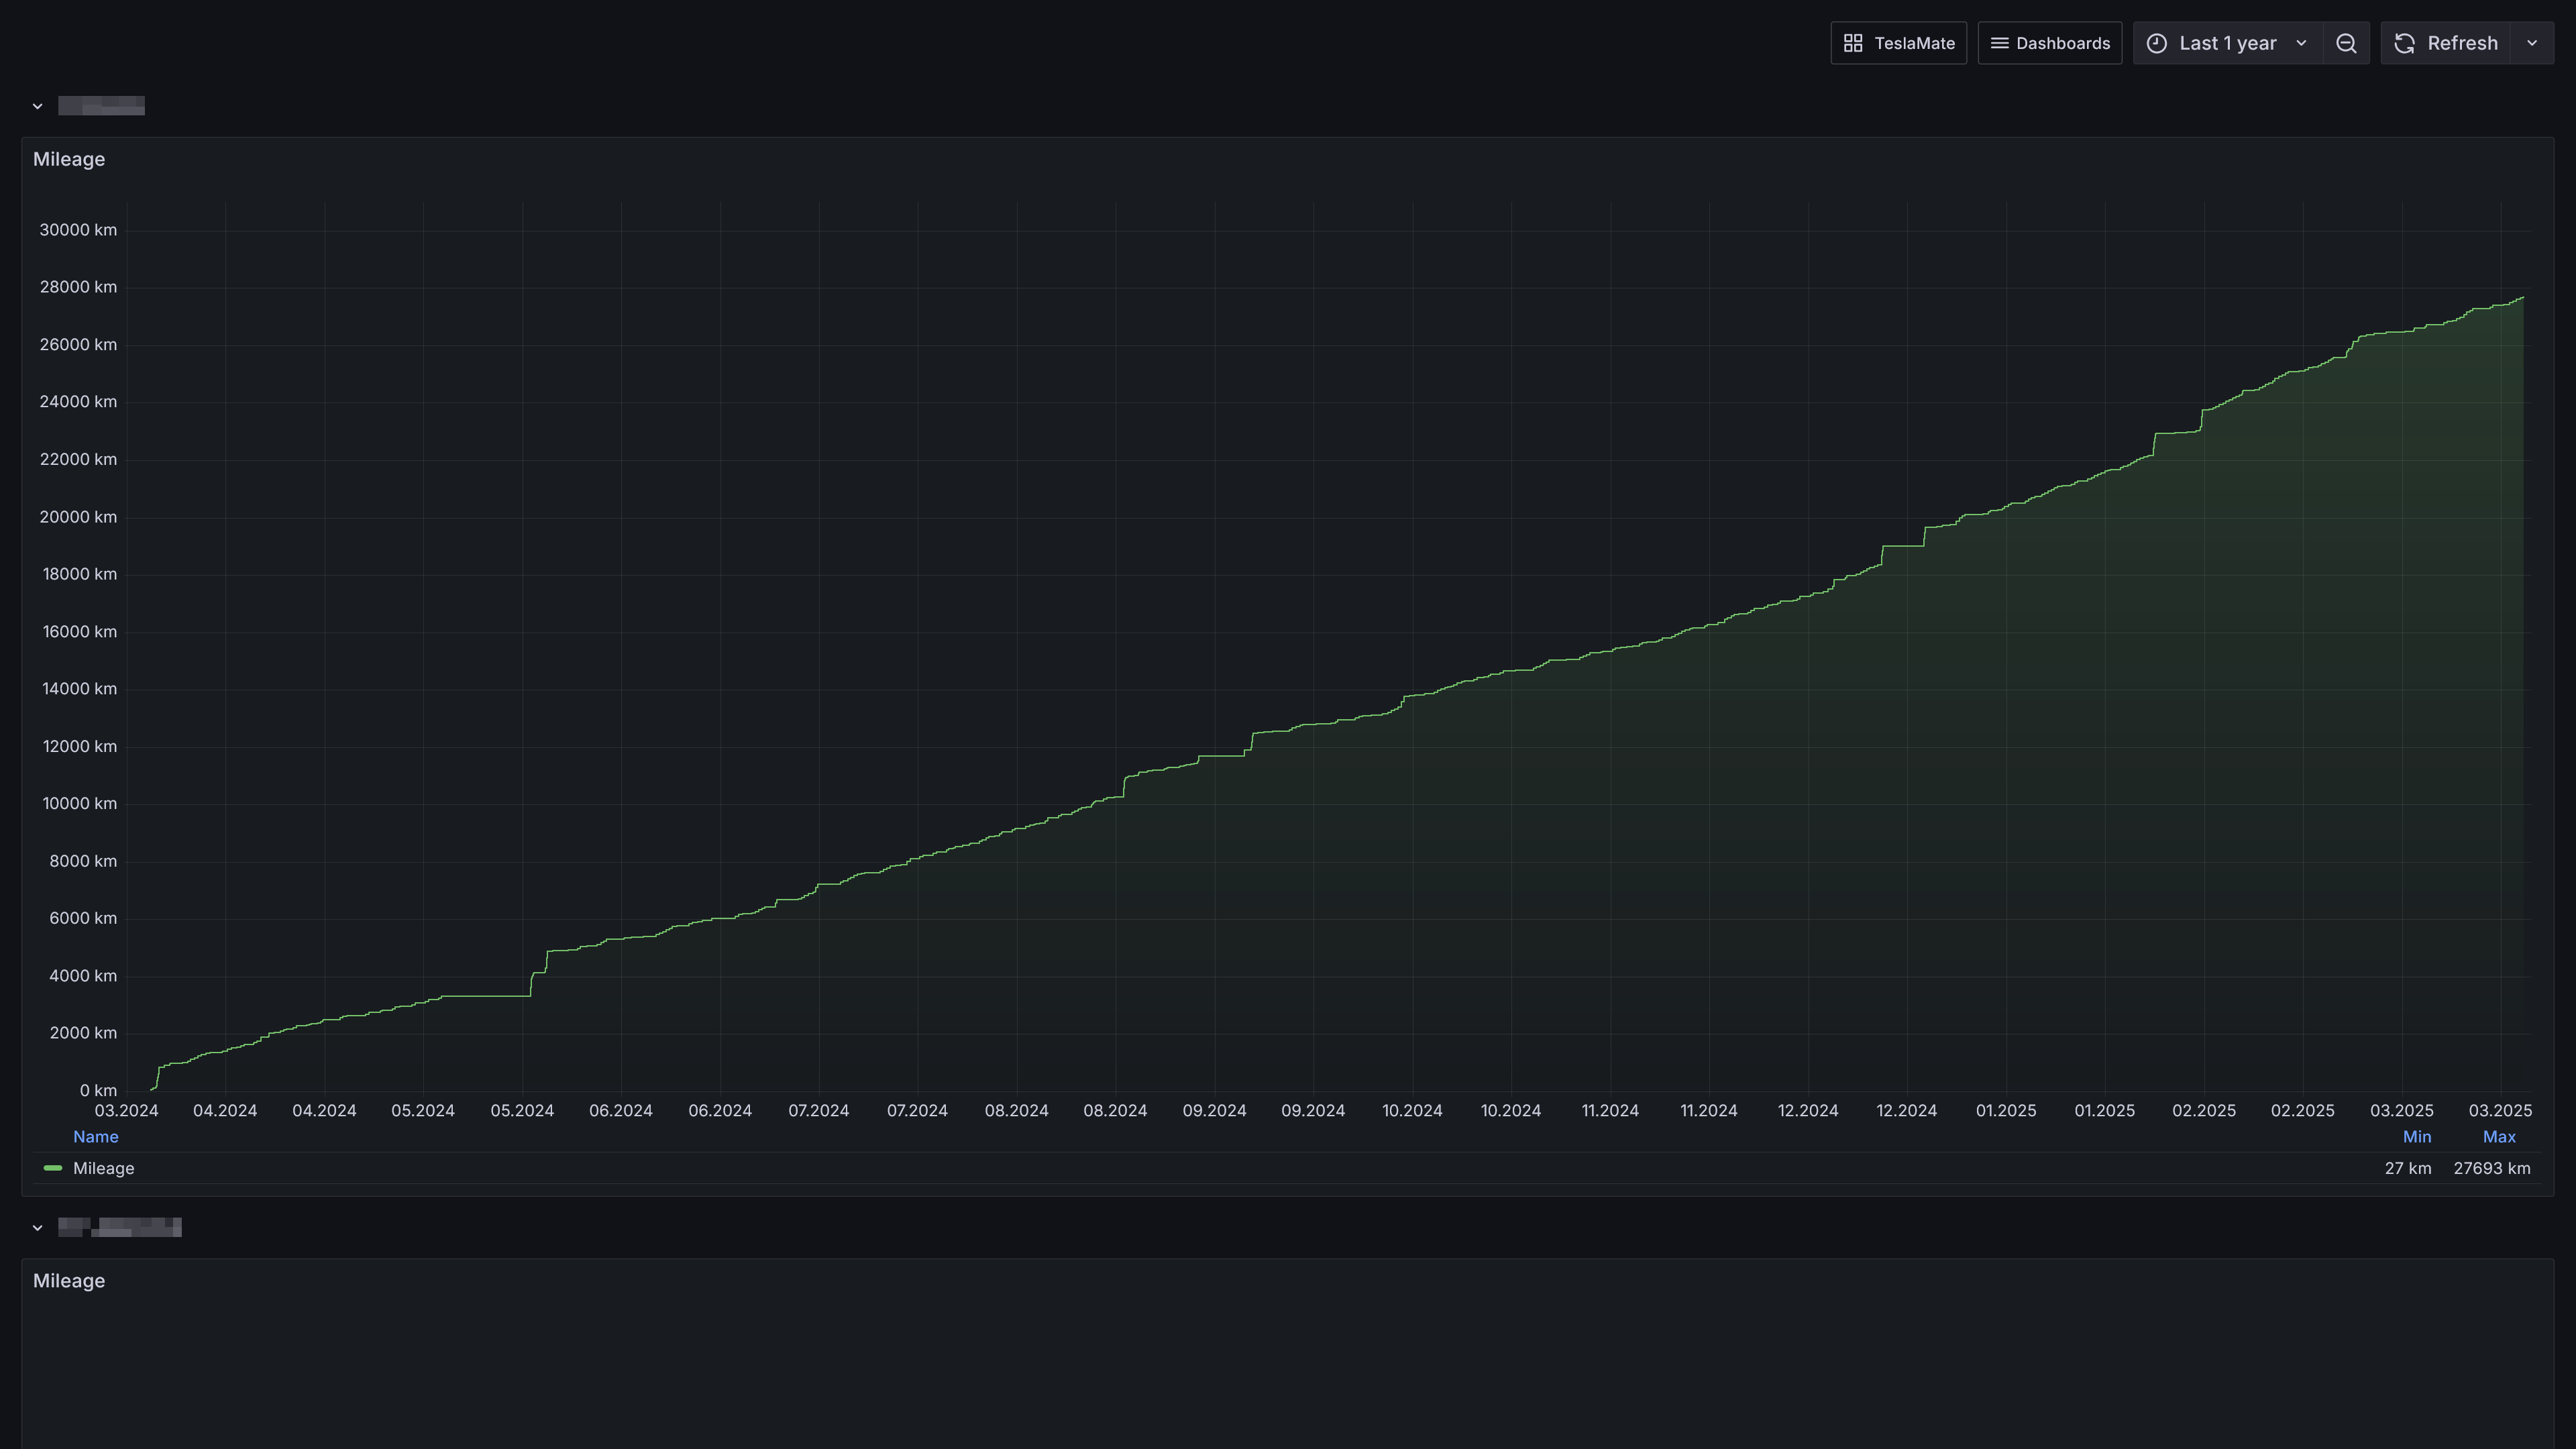Click the zoom out time range icon
The height and width of the screenshot is (1449, 2576).
point(2346,43)
